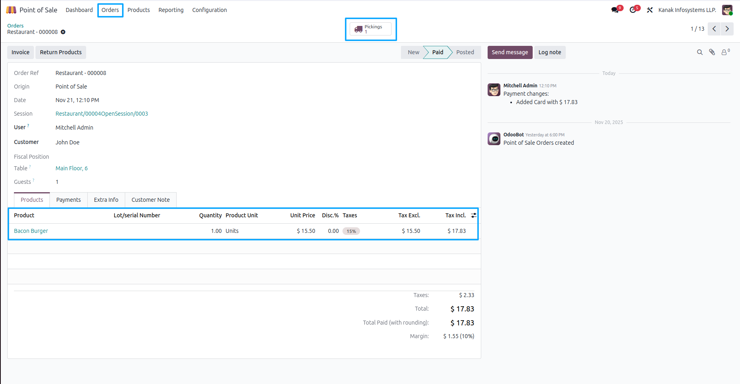Image resolution: width=740 pixels, height=384 pixels.
Task: Show followers using the person icon
Action: (724, 52)
